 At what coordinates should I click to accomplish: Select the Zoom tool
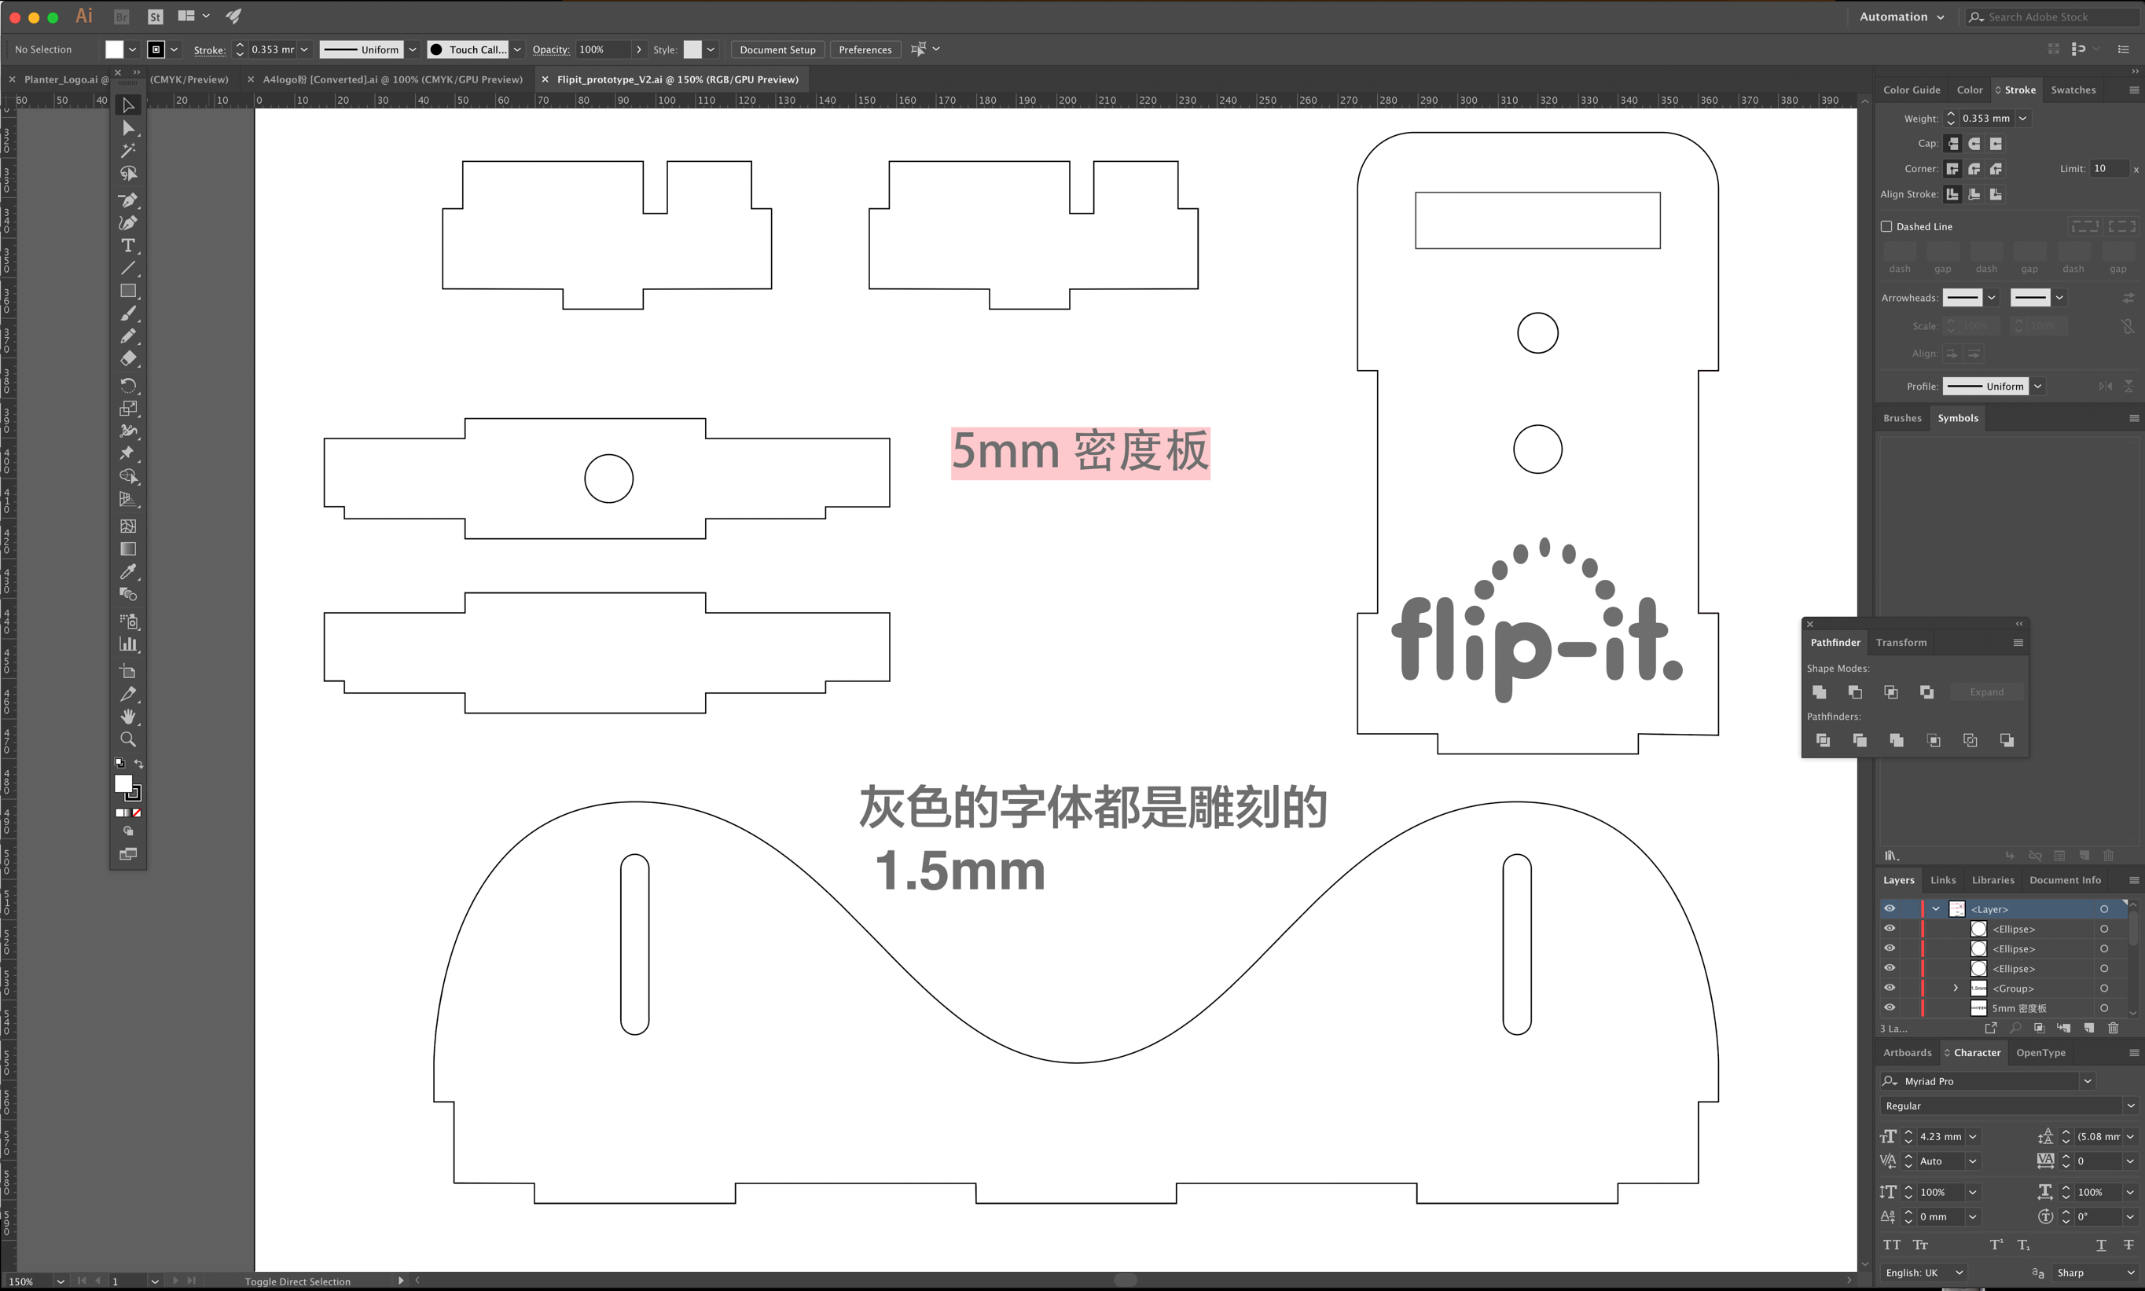pyautogui.click(x=128, y=739)
